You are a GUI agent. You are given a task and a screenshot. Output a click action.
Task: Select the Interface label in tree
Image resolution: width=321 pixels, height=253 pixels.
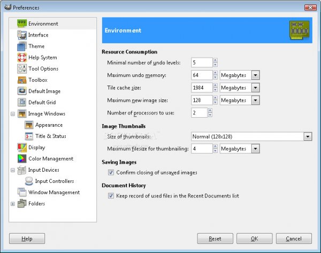click(39, 35)
